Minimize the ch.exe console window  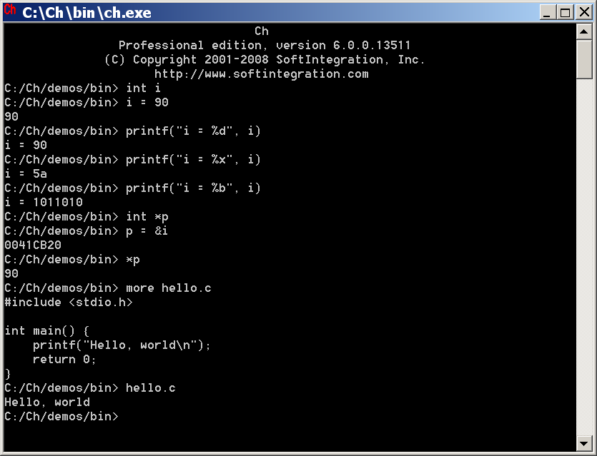548,12
